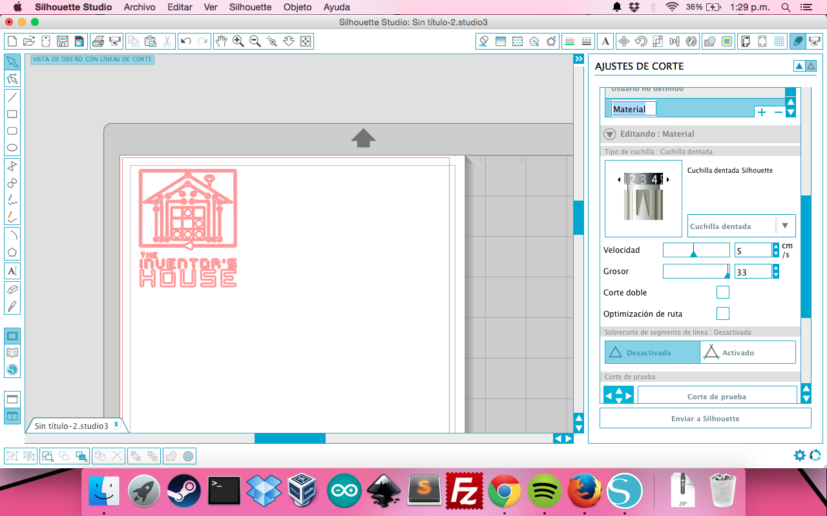Open the Text Style 'A' panel

coord(605,41)
